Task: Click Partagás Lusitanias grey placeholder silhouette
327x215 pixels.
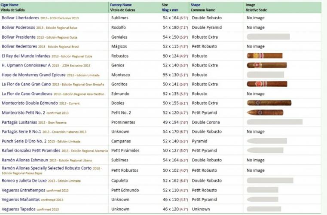Action: click(275, 122)
